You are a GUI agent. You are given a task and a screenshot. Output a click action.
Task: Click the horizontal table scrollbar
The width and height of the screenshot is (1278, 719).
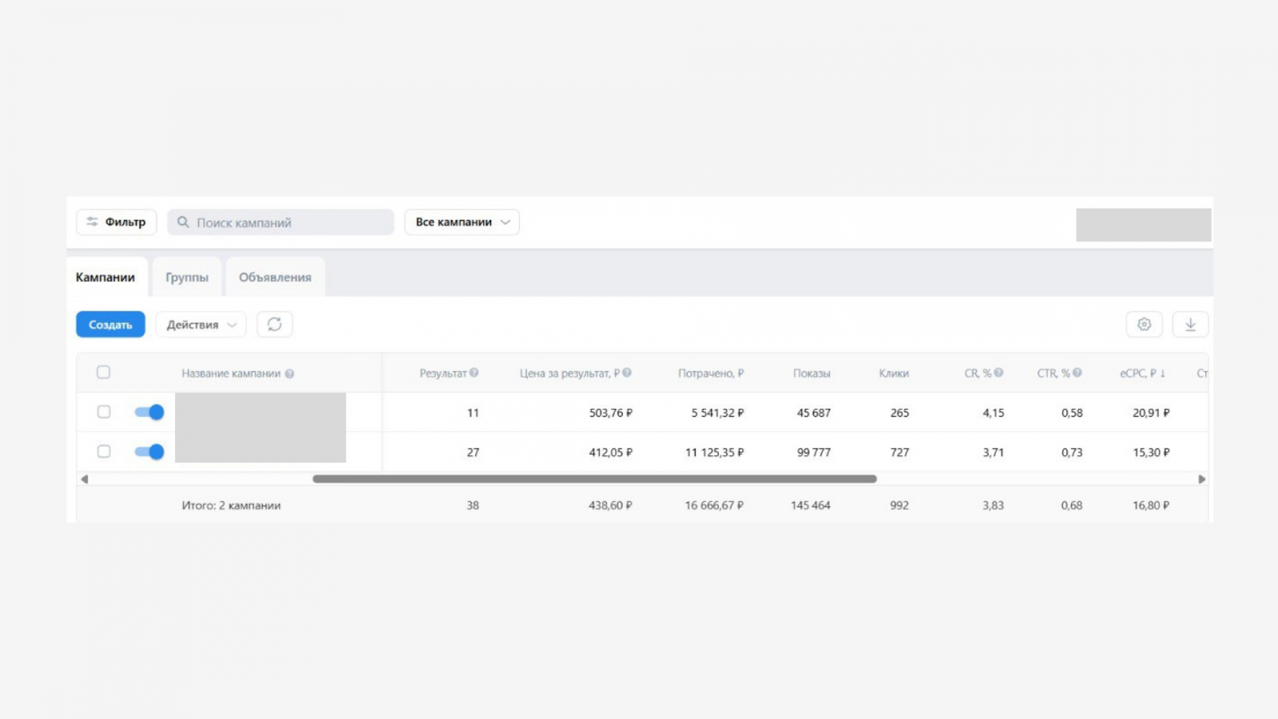(595, 479)
